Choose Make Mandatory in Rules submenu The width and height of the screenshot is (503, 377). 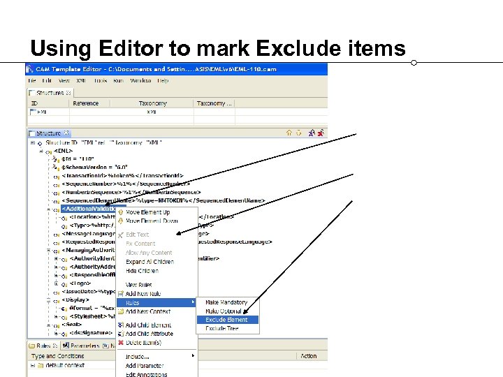pyautogui.click(x=226, y=302)
